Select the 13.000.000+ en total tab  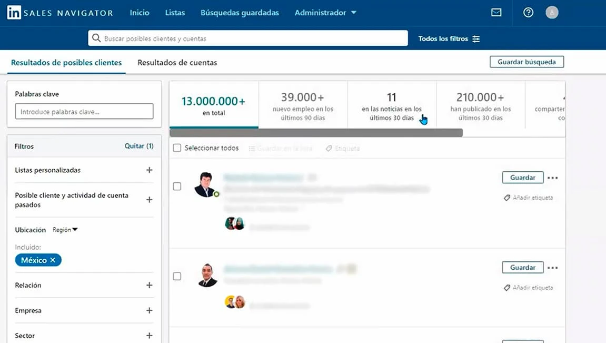coord(214,105)
